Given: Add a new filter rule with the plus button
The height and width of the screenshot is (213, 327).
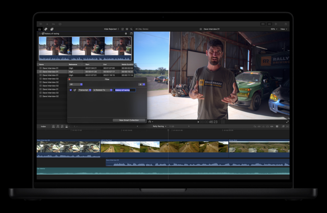Looking at the screenshot, I should click(140, 84).
